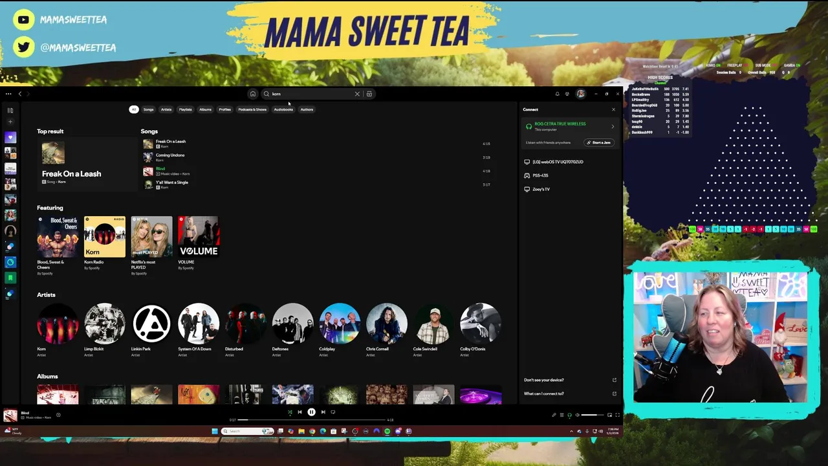Toggle the queue icon in player bar
828x466 pixels.
[x=561, y=415]
